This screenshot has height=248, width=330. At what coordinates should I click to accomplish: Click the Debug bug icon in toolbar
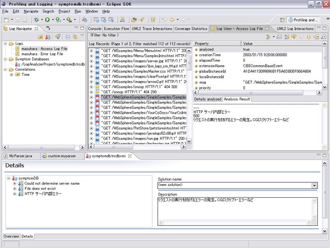[36, 20]
